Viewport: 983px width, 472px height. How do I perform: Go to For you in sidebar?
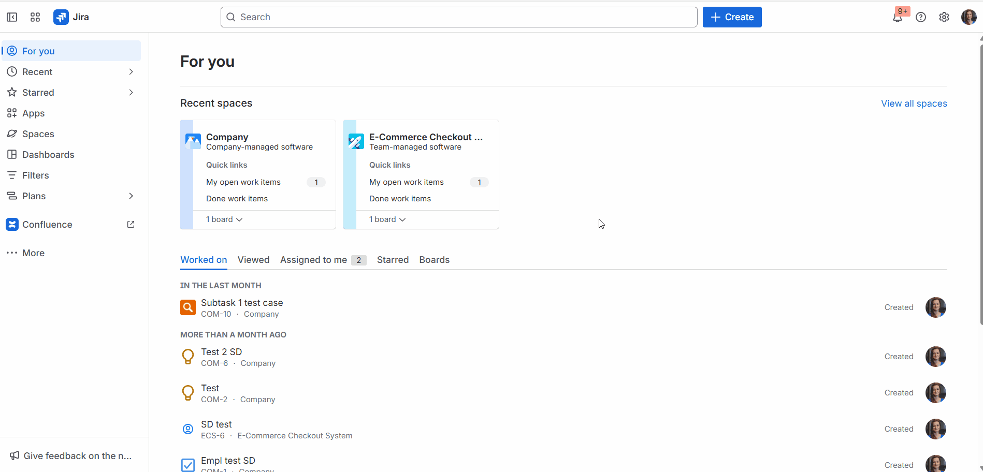71,51
